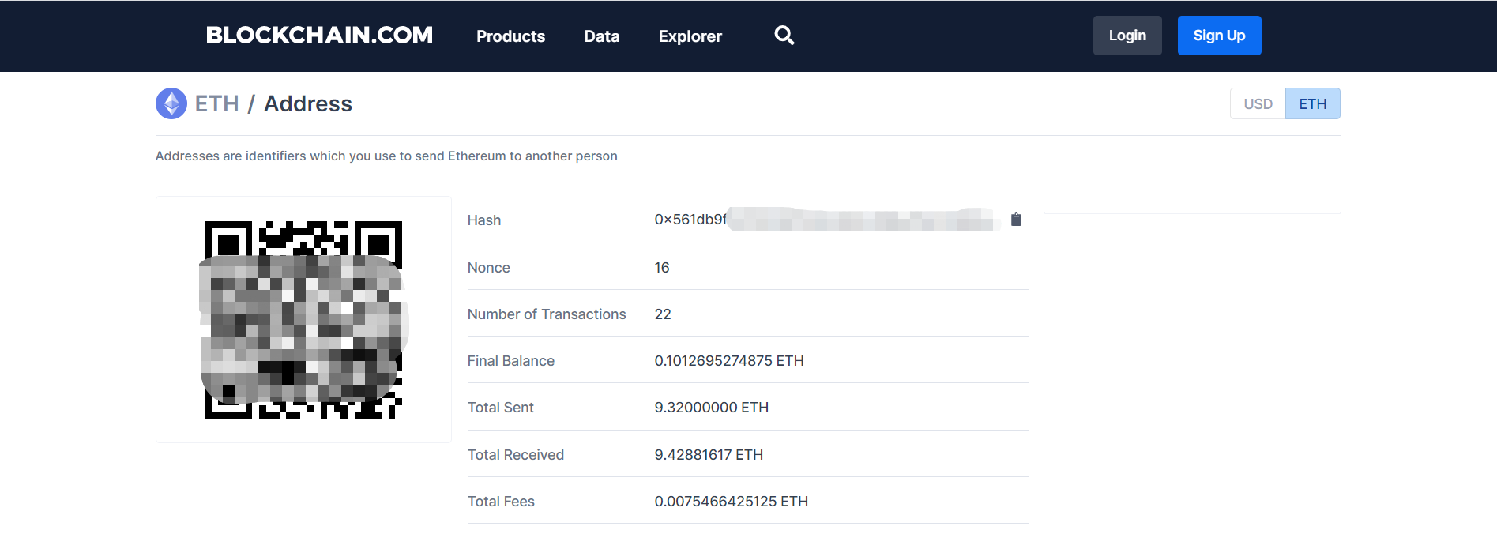Click the Final Balance amount
Screen dimensions: 1497x549
[728, 361]
